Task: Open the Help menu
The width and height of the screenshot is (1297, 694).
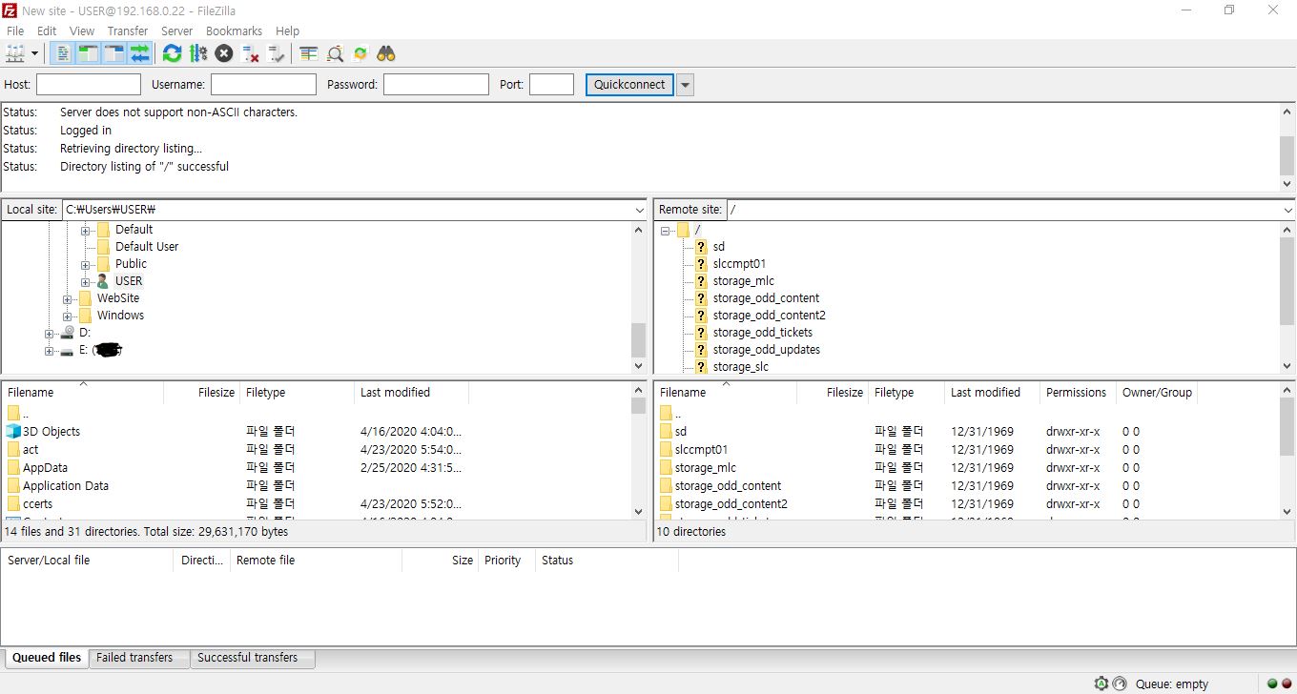Action: coord(287,31)
